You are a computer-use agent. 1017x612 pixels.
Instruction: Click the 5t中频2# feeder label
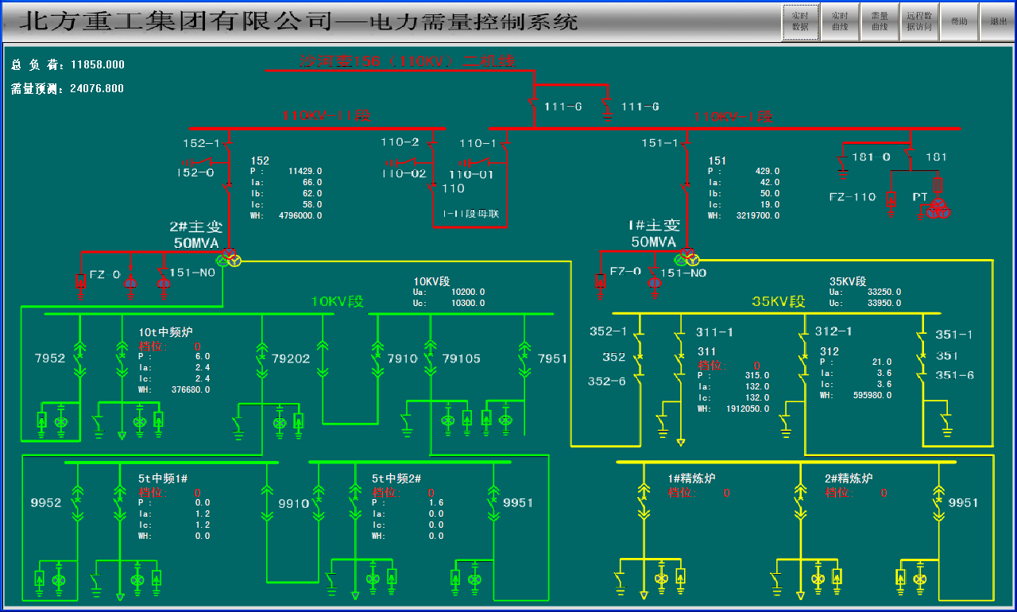[x=397, y=478]
